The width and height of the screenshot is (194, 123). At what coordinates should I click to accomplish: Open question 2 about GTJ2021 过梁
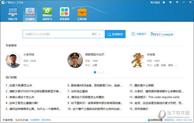point(33,91)
